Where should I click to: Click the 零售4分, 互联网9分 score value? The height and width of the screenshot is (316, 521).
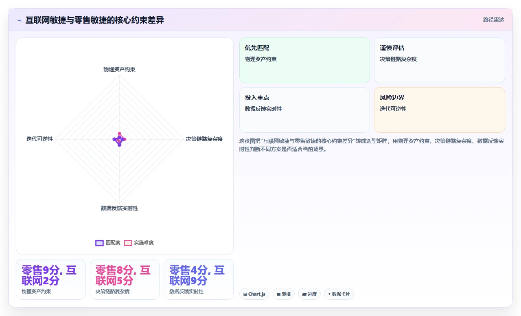coord(197,275)
